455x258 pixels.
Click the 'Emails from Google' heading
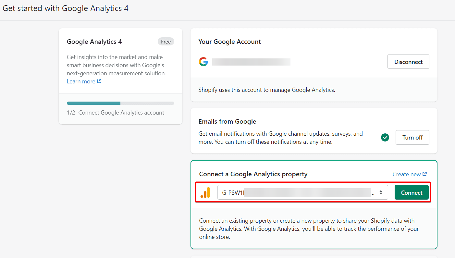227,121
